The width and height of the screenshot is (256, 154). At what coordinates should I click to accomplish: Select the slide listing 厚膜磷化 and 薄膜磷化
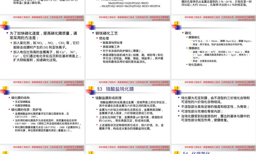[x=214, y=47]
